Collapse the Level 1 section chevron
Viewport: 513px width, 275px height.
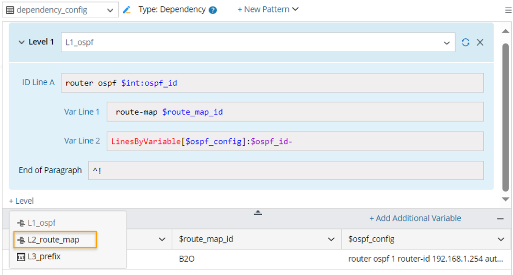[x=21, y=42]
